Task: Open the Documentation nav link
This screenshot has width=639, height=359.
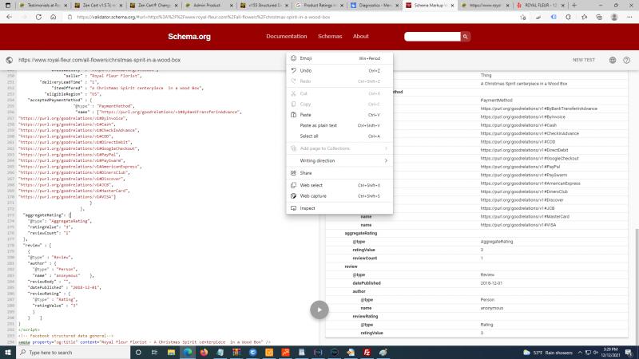Action: [x=287, y=36]
